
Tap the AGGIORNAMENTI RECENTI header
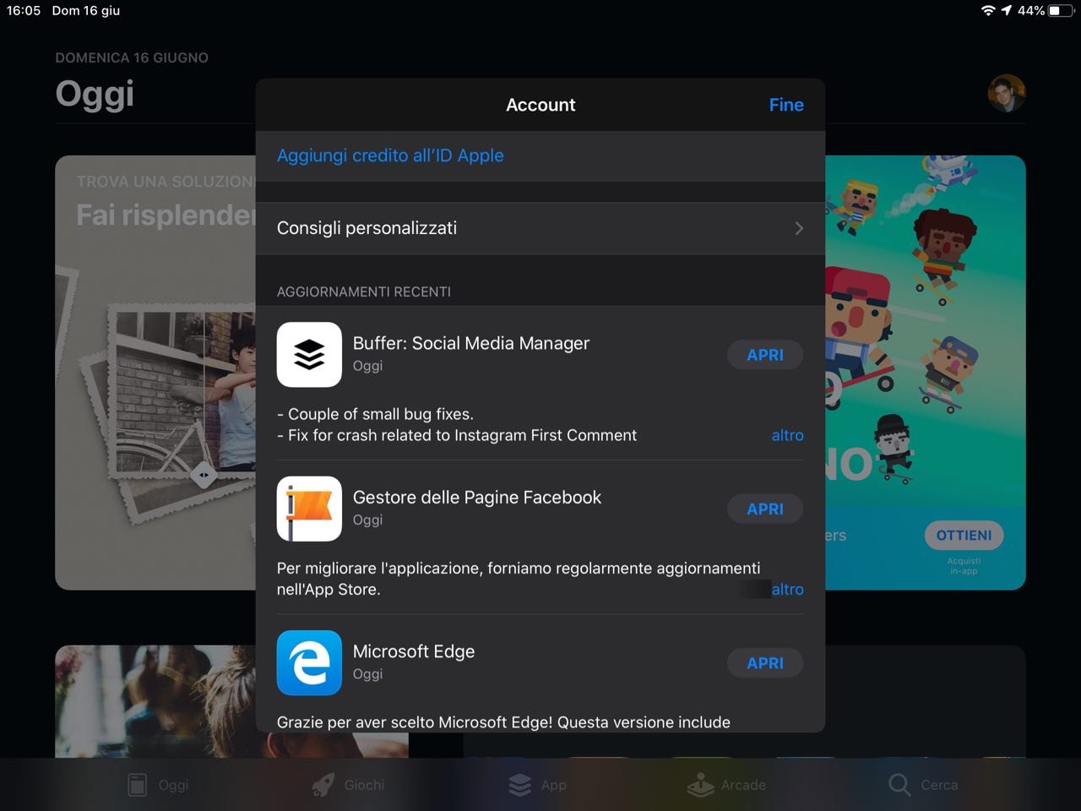click(364, 291)
